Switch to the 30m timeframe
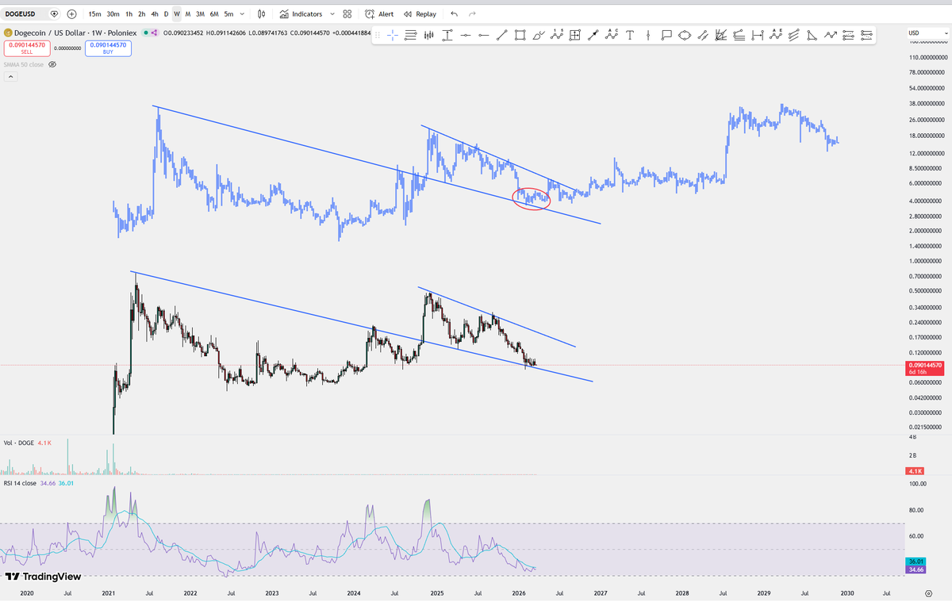 pos(113,13)
